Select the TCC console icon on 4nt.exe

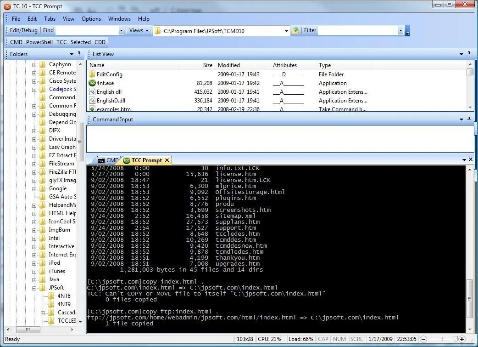coord(92,83)
